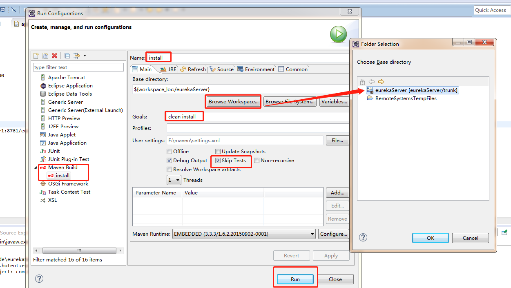Collapse the Maven Build tree node
The height and width of the screenshot is (288, 511).
tap(36, 167)
